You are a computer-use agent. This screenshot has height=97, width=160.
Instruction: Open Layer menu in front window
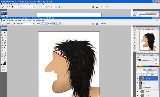tap(15, 21)
